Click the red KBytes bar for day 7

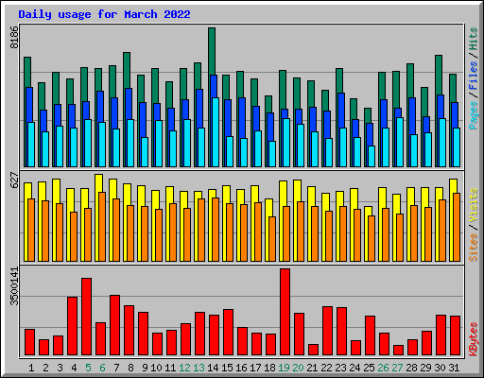pos(115,325)
